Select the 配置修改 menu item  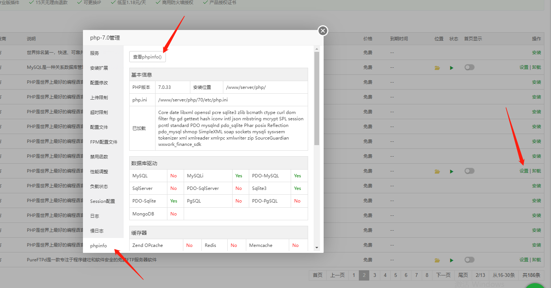(x=103, y=83)
